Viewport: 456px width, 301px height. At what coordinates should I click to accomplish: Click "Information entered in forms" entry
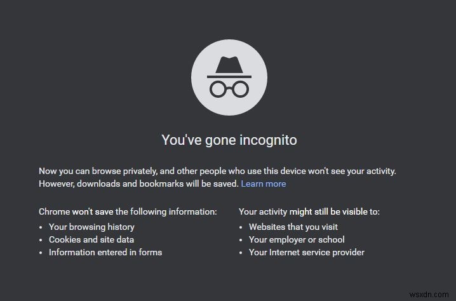pos(105,252)
